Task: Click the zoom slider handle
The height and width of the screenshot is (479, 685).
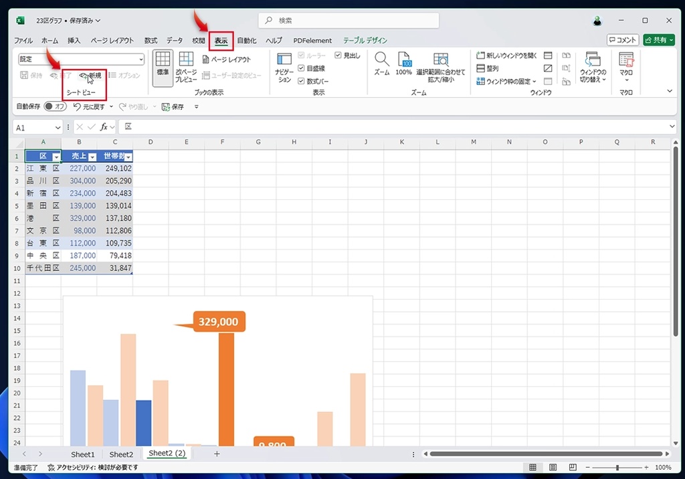Action: point(617,467)
